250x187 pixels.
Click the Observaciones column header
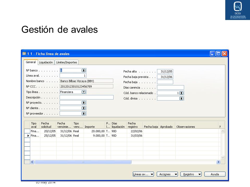pos(197,125)
